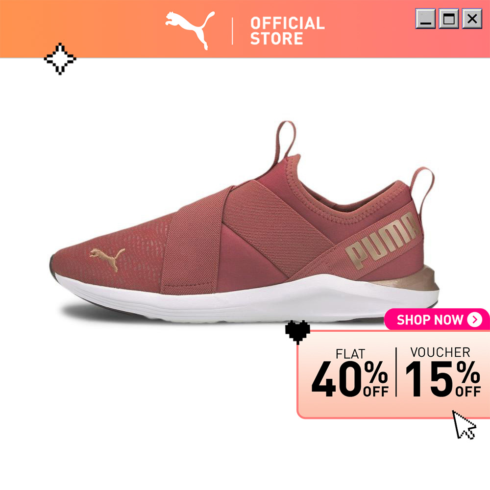Click the orange gradient header banner
Image resolution: width=490 pixels, height=490 pixels.
pyautogui.click(x=245, y=29)
